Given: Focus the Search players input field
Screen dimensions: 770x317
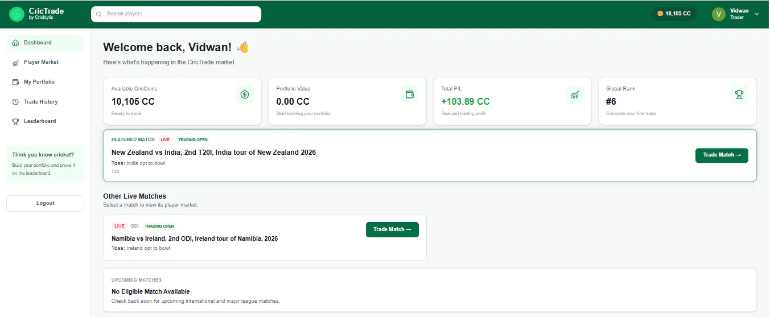Looking at the screenshot, I should [x=176, y=14].
